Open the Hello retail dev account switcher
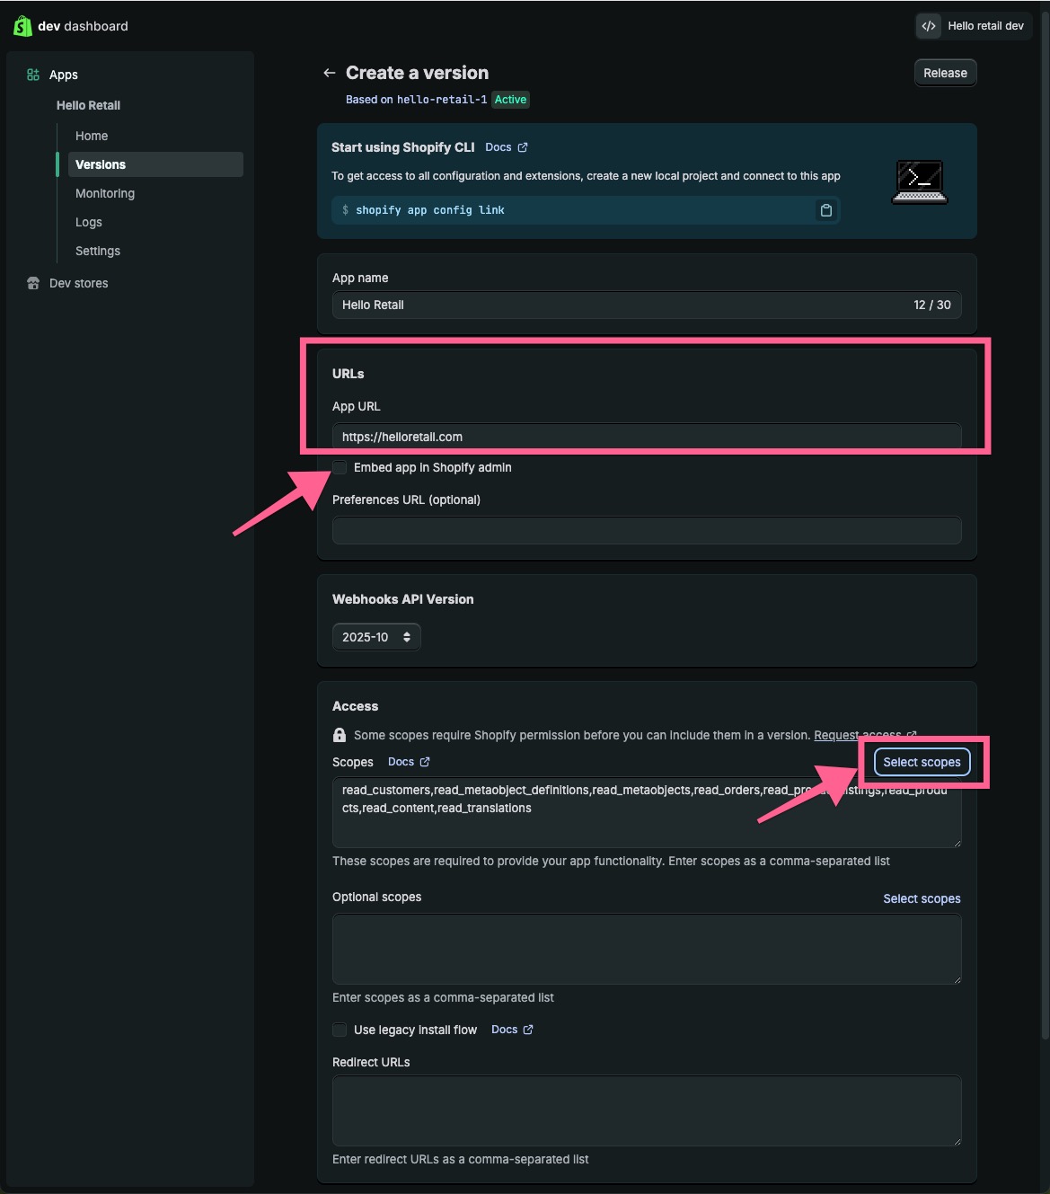Image resolution: width=1050 pixels, height=1194 pixels. point(974,26)
